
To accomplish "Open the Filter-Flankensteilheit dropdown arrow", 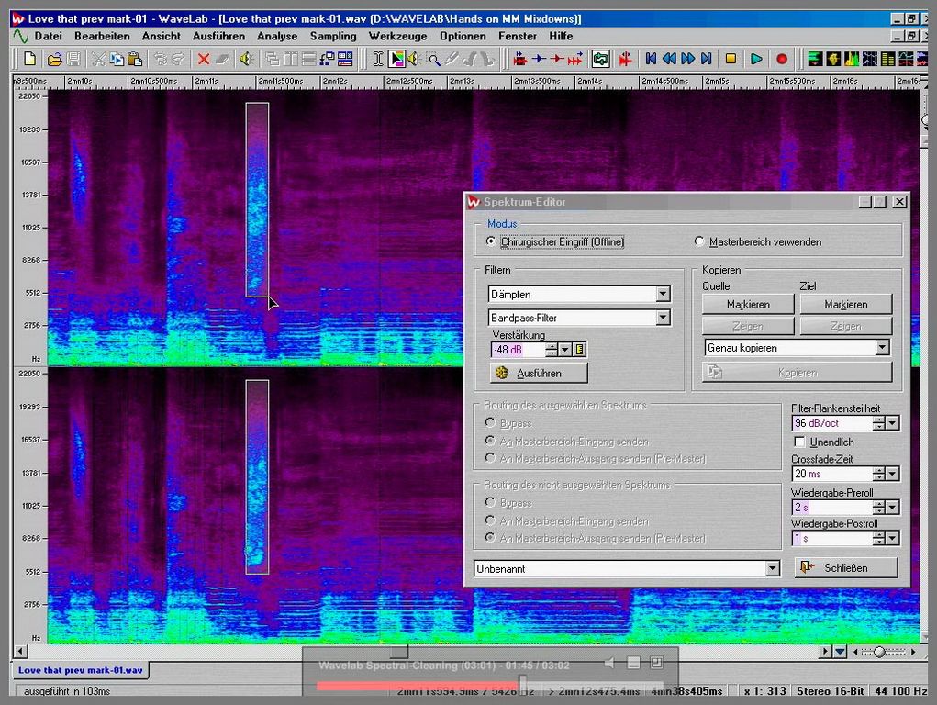I will [x=892, y=423].
